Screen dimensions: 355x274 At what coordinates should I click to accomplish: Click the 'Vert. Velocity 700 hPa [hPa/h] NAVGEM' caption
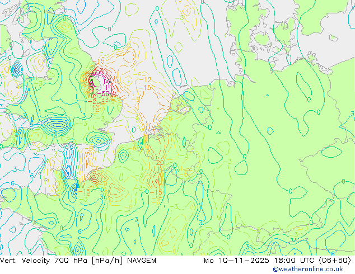tap(78, 261)
